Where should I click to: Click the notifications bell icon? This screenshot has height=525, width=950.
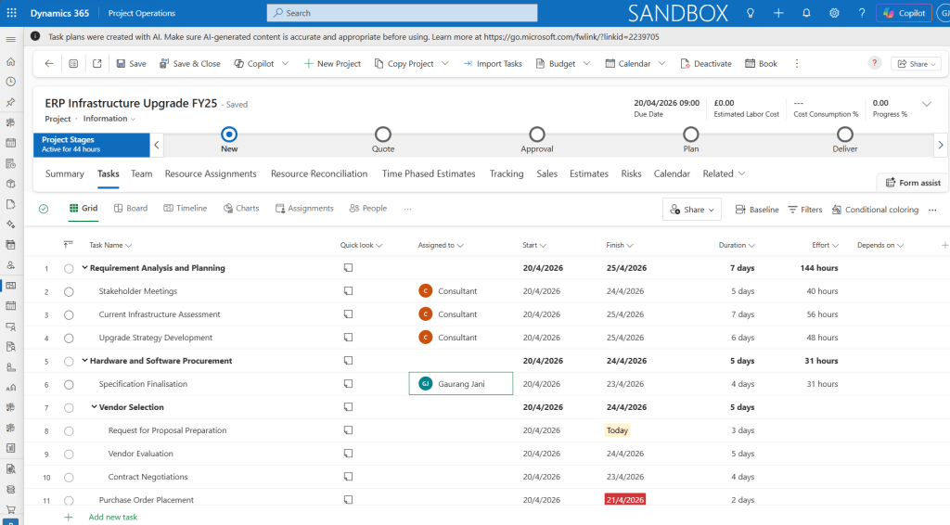tap(806, 13)
